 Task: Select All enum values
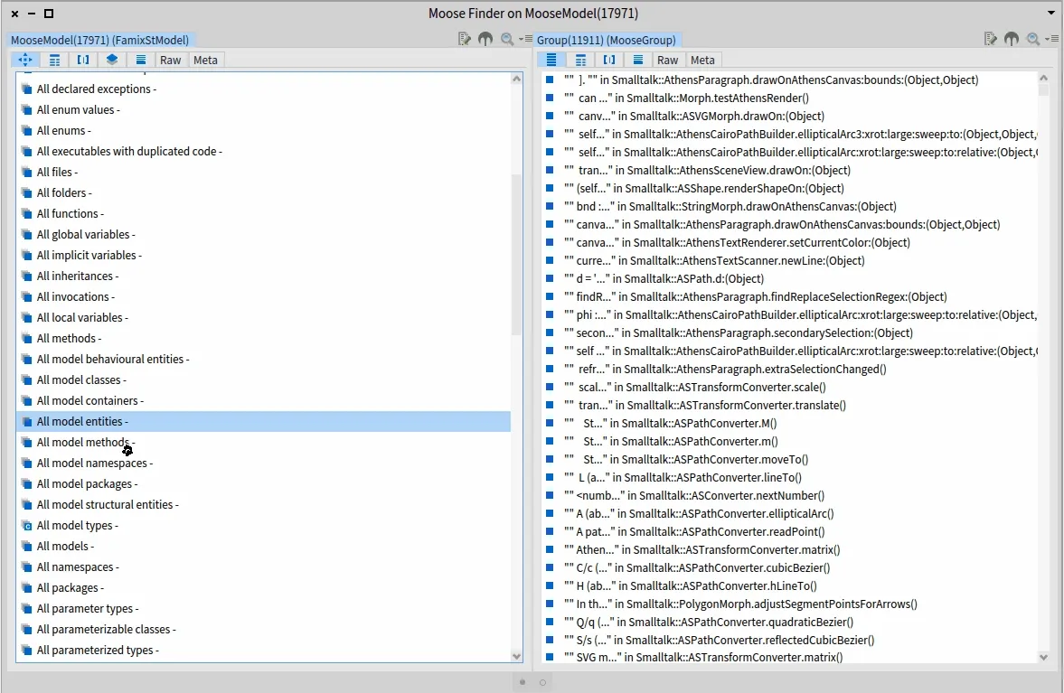(263, 110)
